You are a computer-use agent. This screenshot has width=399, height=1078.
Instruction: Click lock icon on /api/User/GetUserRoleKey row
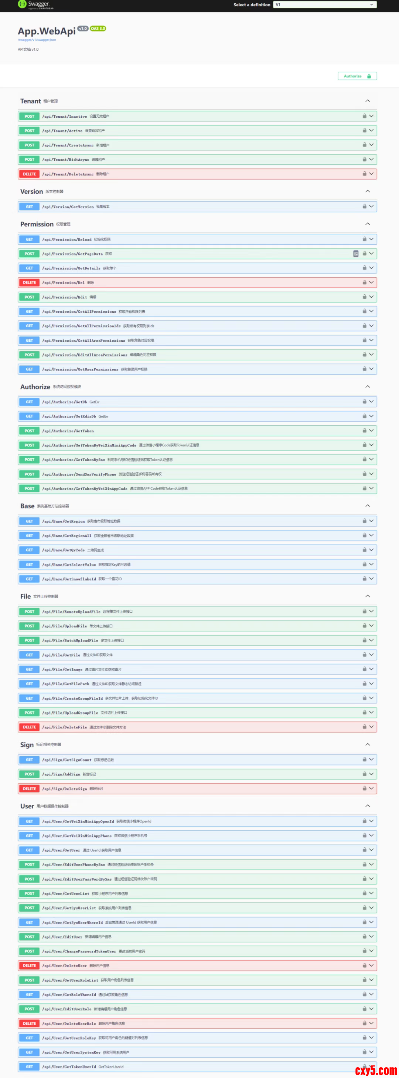click(x=364, y=1038)
